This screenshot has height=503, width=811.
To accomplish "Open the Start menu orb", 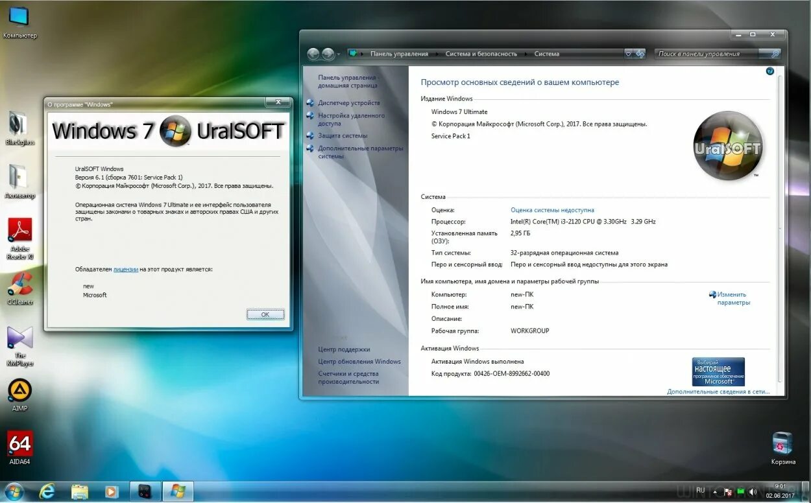I will tap(14, 491).
